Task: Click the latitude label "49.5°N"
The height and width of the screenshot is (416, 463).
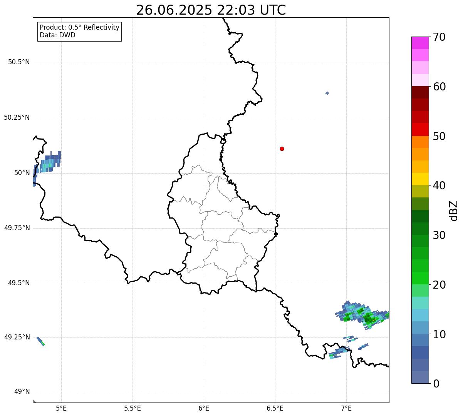Action: point(19,283)
